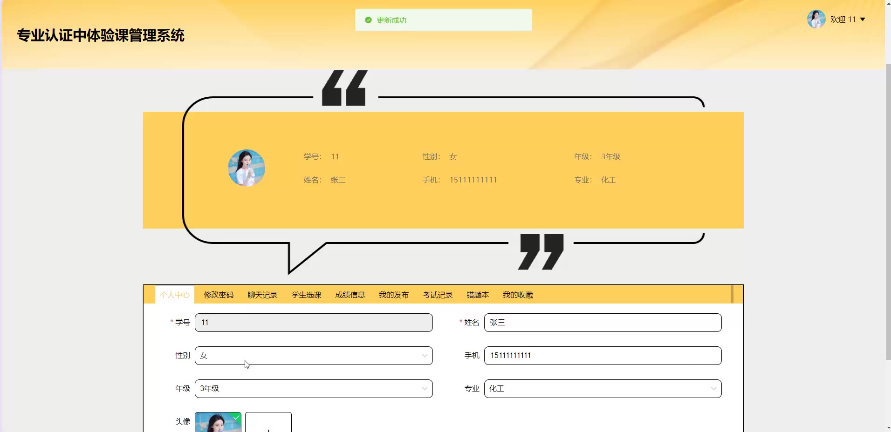Click the disabled 学号 input field
Viewport: 891px width, 432px height.
[314, 323]
